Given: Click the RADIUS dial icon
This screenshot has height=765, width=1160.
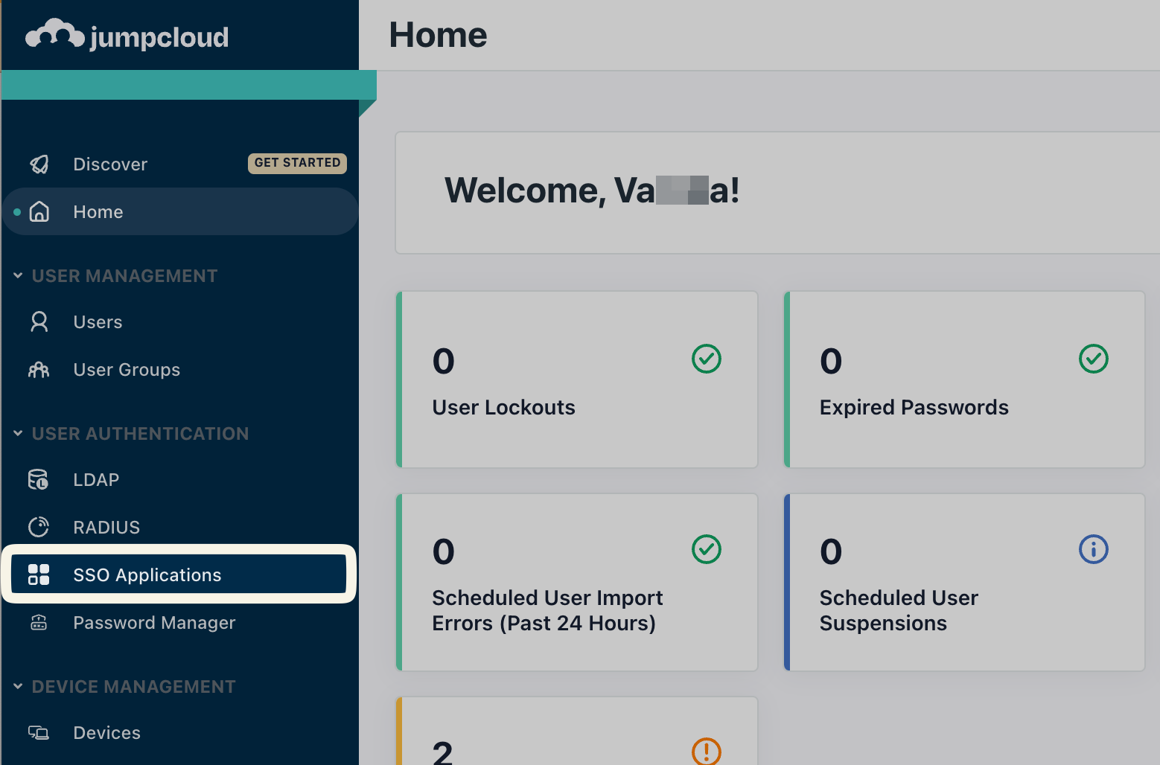Looking at the screenshot, I should click(x=39, y=527).
